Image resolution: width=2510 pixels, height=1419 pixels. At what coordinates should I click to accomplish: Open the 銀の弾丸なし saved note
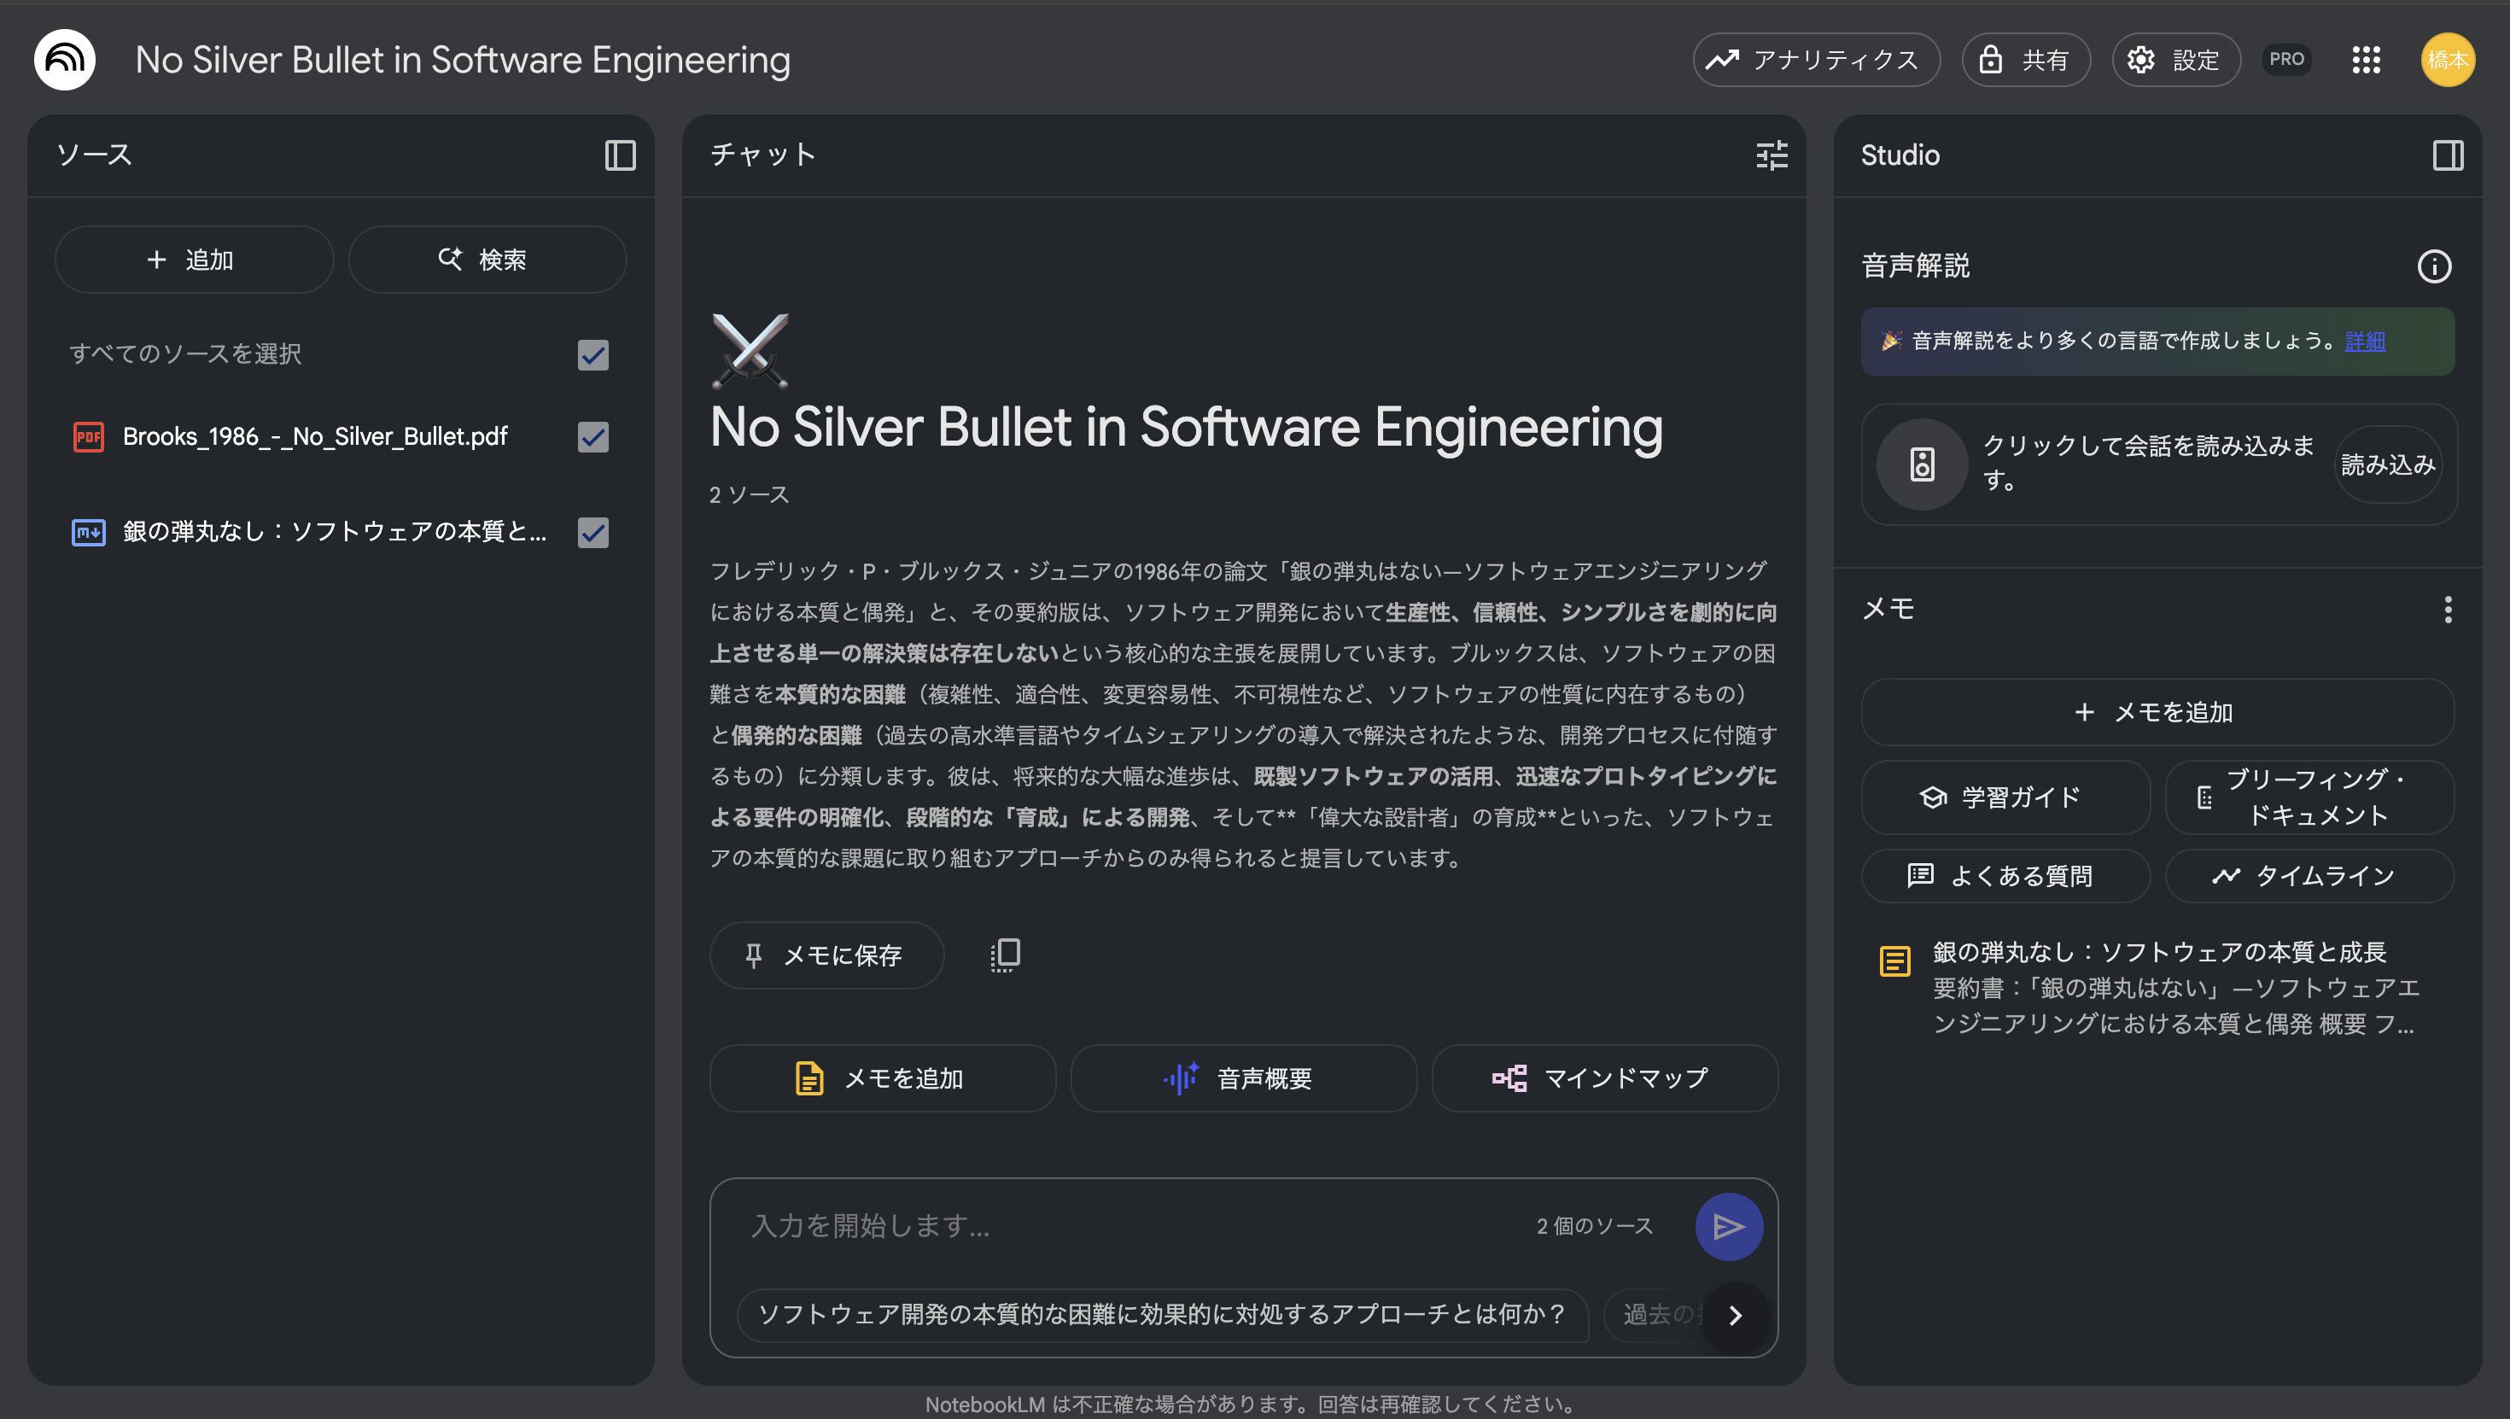[x=2157, y=986]
